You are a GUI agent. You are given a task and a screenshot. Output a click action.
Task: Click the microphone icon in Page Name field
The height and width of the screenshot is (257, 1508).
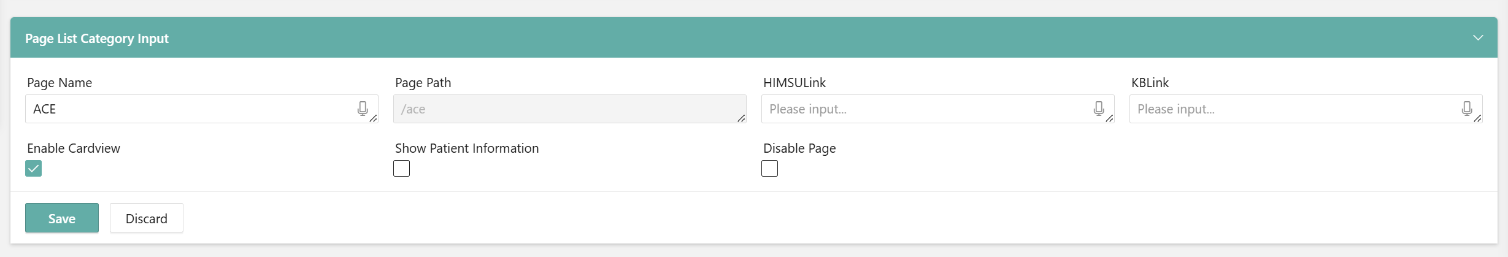[x=363, y=109]
